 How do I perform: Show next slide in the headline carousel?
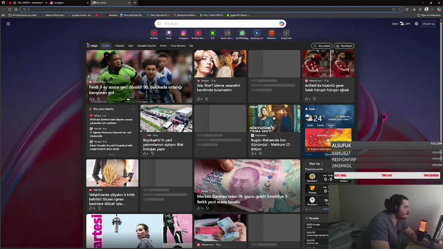(x=189, y=76)
